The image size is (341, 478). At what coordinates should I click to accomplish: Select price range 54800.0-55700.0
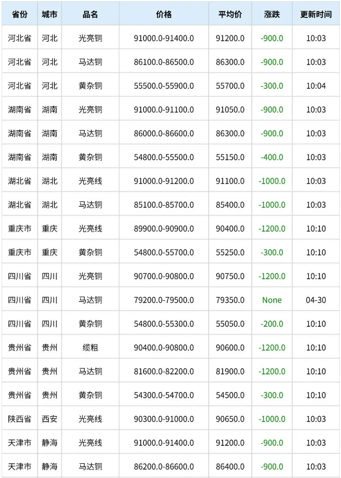(x=164, y=252)
